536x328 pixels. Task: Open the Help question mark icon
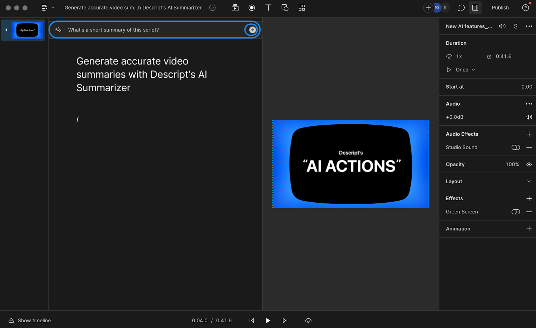point(525,8)
